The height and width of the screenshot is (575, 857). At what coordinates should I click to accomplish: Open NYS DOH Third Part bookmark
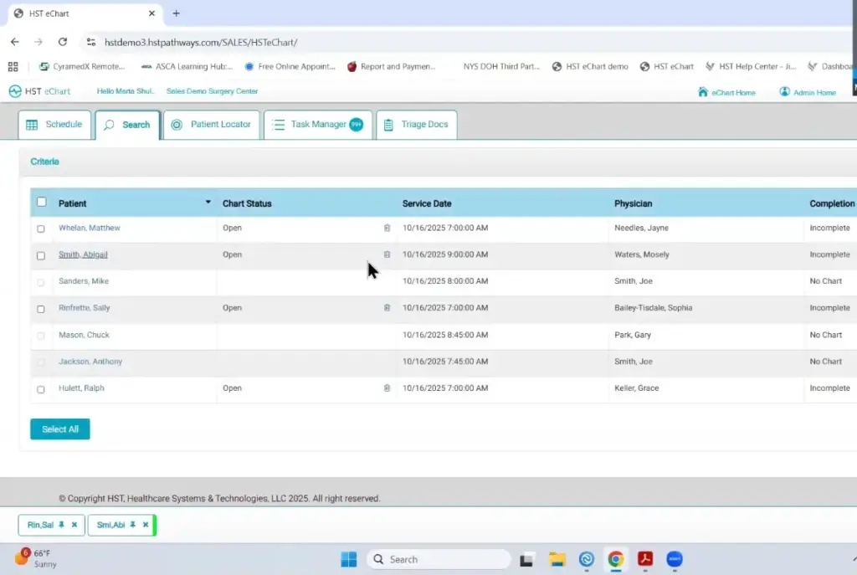[501, 67]
